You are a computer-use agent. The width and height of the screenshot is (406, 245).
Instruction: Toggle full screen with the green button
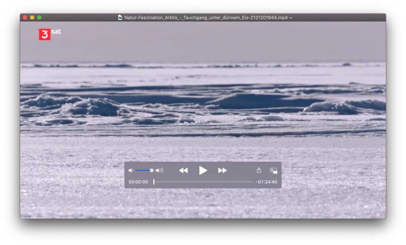pyautogui.click(x=39, y=17)
